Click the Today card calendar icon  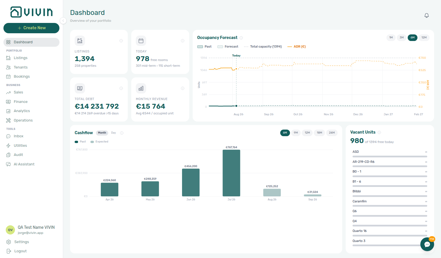click(x=141, y=41)
